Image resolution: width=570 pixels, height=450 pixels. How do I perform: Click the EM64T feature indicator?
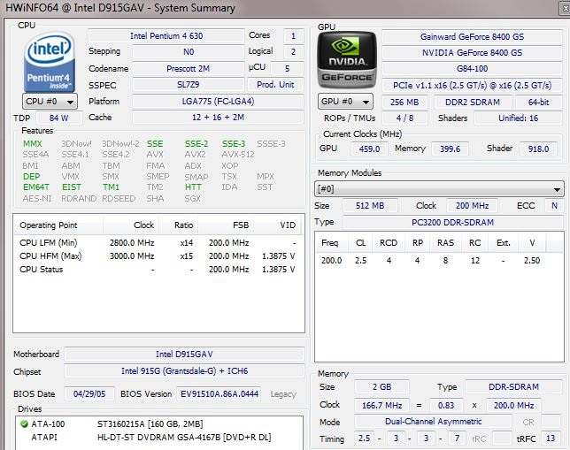(x=36, y=187)
